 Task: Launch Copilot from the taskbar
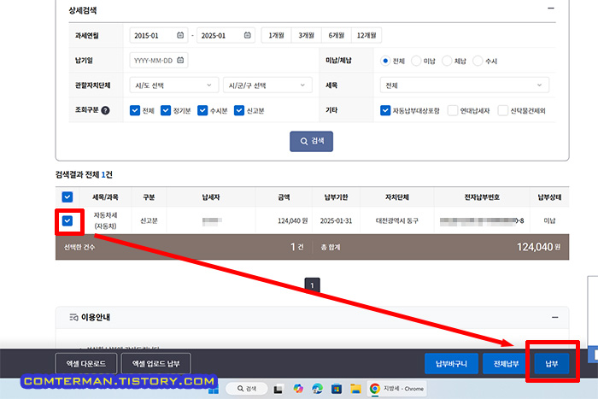298,389
